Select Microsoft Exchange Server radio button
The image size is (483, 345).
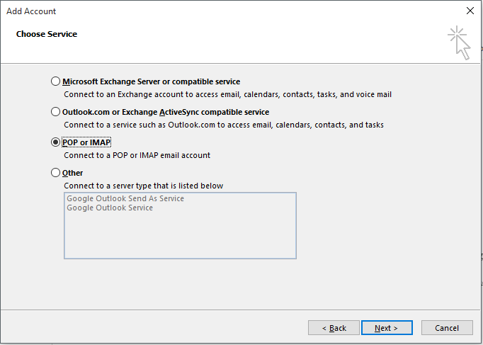[55, 81]
